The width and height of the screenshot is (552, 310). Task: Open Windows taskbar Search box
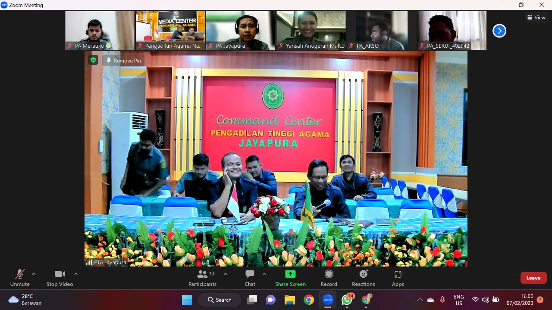(220, 300)
